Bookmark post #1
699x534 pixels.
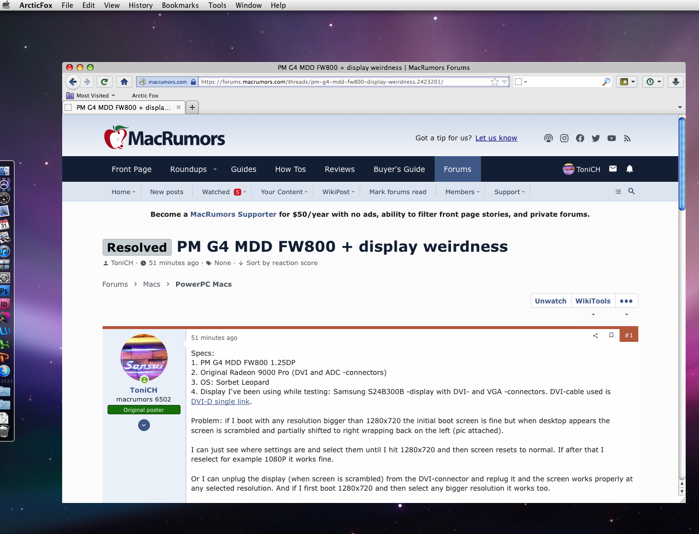(x=611, y=335)
